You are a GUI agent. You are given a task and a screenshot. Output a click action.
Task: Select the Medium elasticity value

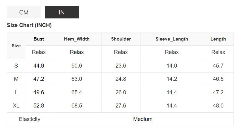coord(143,119)
